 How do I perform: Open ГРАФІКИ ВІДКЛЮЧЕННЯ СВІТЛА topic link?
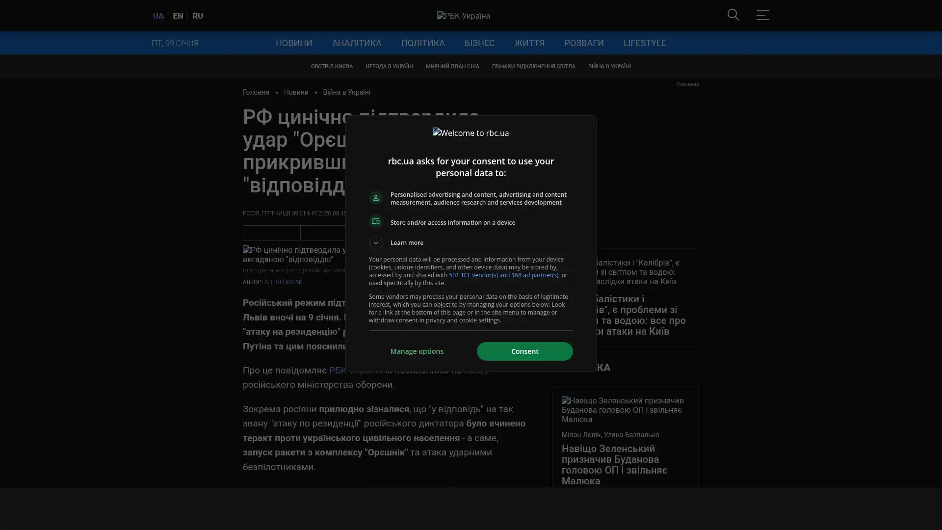tap(533, 66)
